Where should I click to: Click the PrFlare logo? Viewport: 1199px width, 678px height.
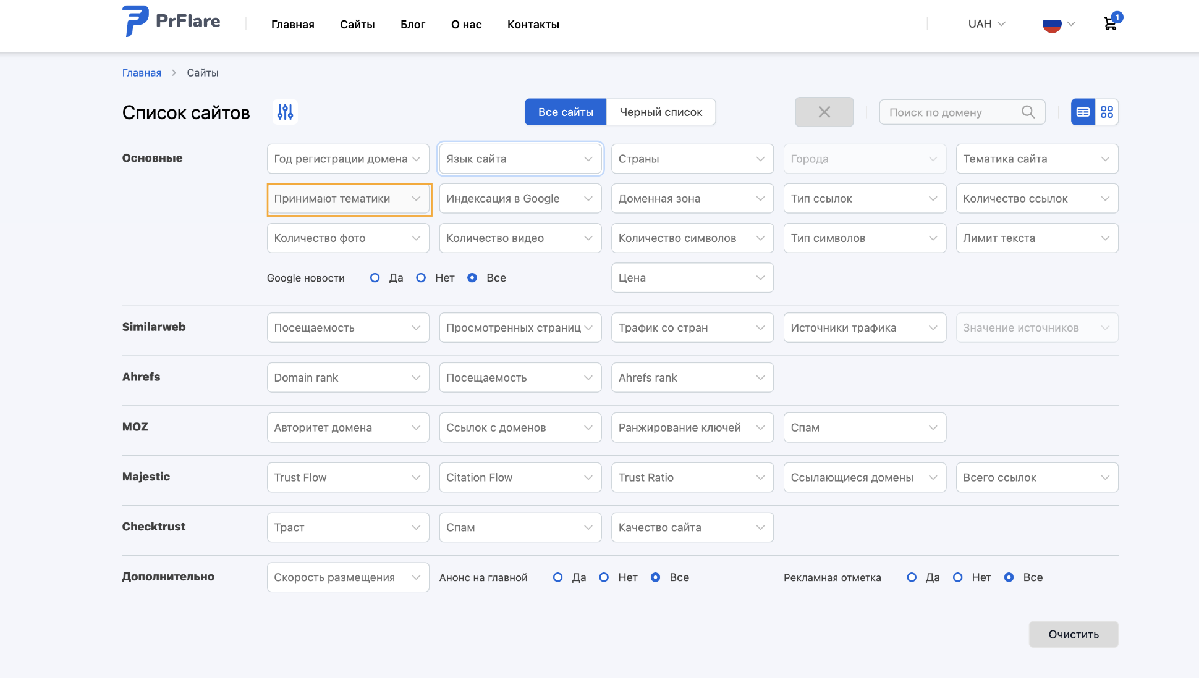[171, 22]
